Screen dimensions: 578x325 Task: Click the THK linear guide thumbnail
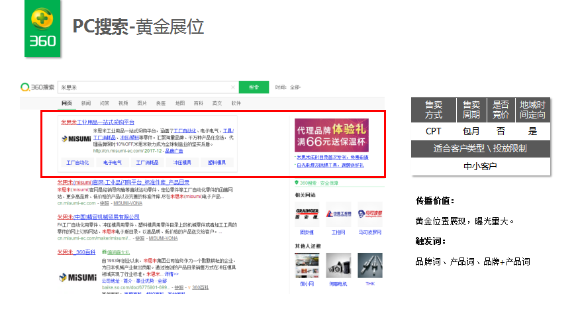pyautogui.click(x=369, y=265)
